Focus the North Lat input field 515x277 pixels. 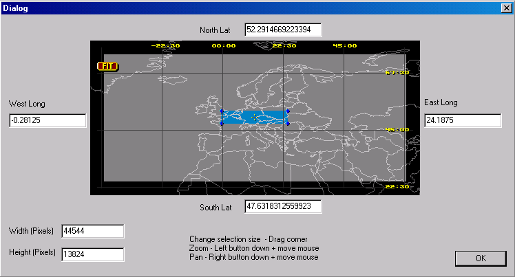pos(283,30)
